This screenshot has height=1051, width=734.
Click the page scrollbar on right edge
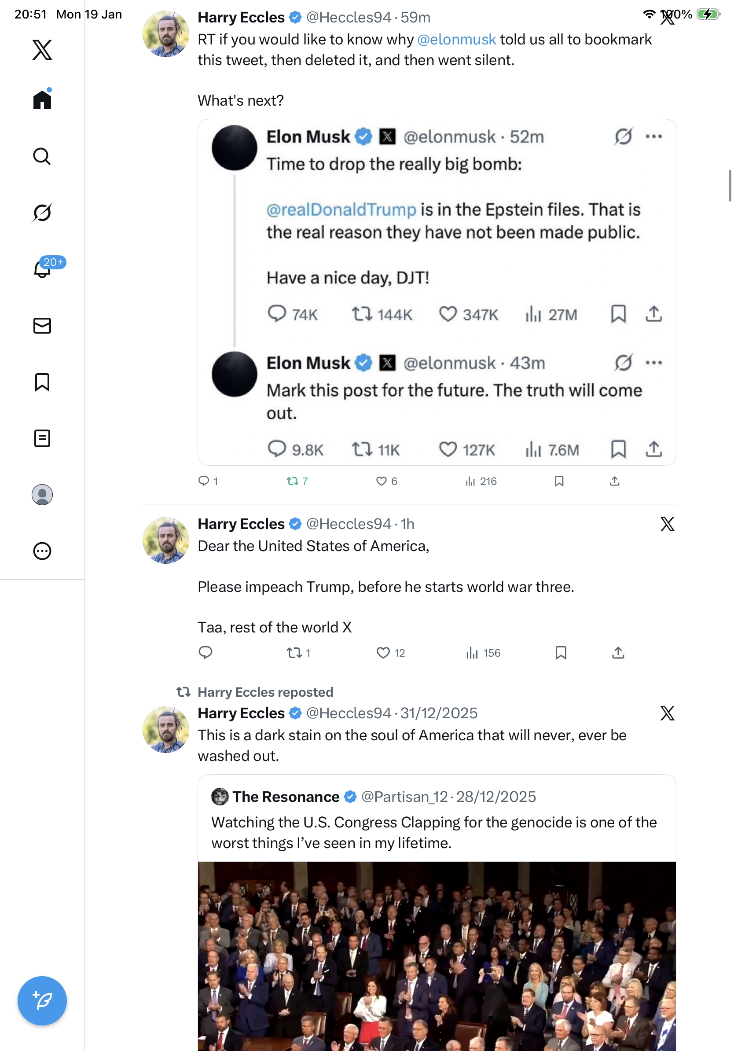point(730,185)
